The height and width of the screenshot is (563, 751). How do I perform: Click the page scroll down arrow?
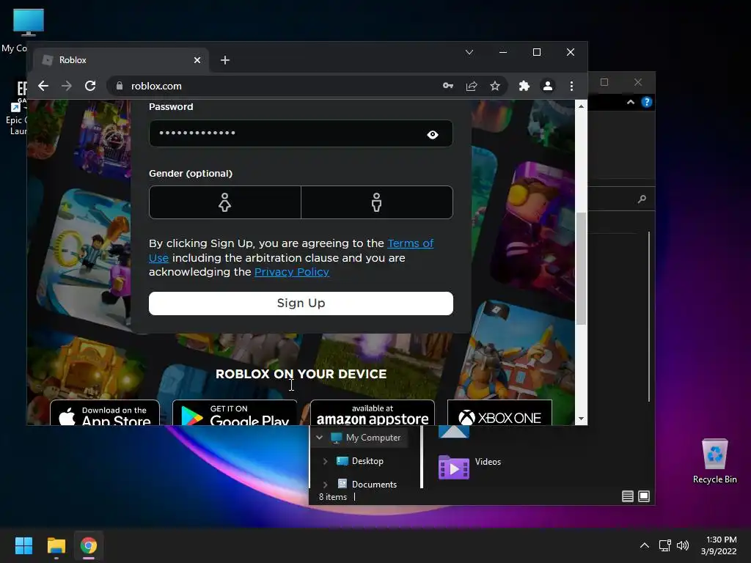pos(581,419)
